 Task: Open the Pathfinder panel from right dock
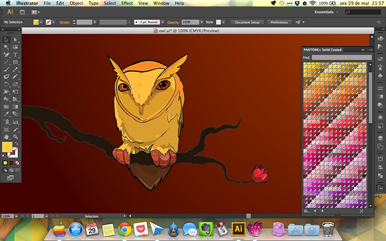tap(380, 175)
